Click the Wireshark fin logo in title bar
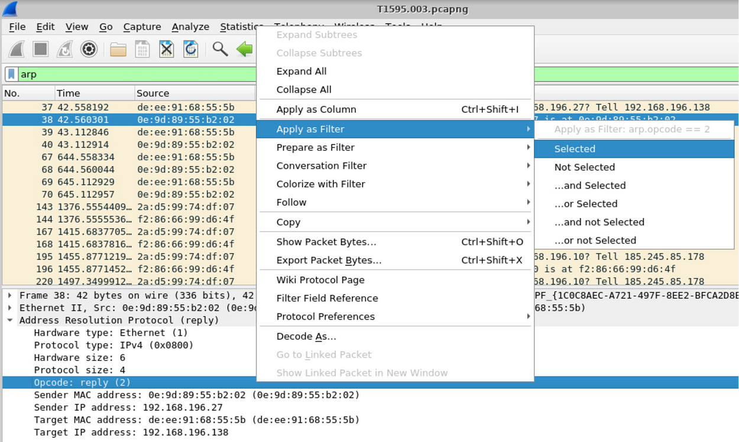The width and height of the screenshot is (739, 442). coord(10,9)
